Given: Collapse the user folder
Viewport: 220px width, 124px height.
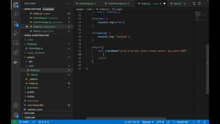Looking at the screenshot, I should [x=27, y=66].
